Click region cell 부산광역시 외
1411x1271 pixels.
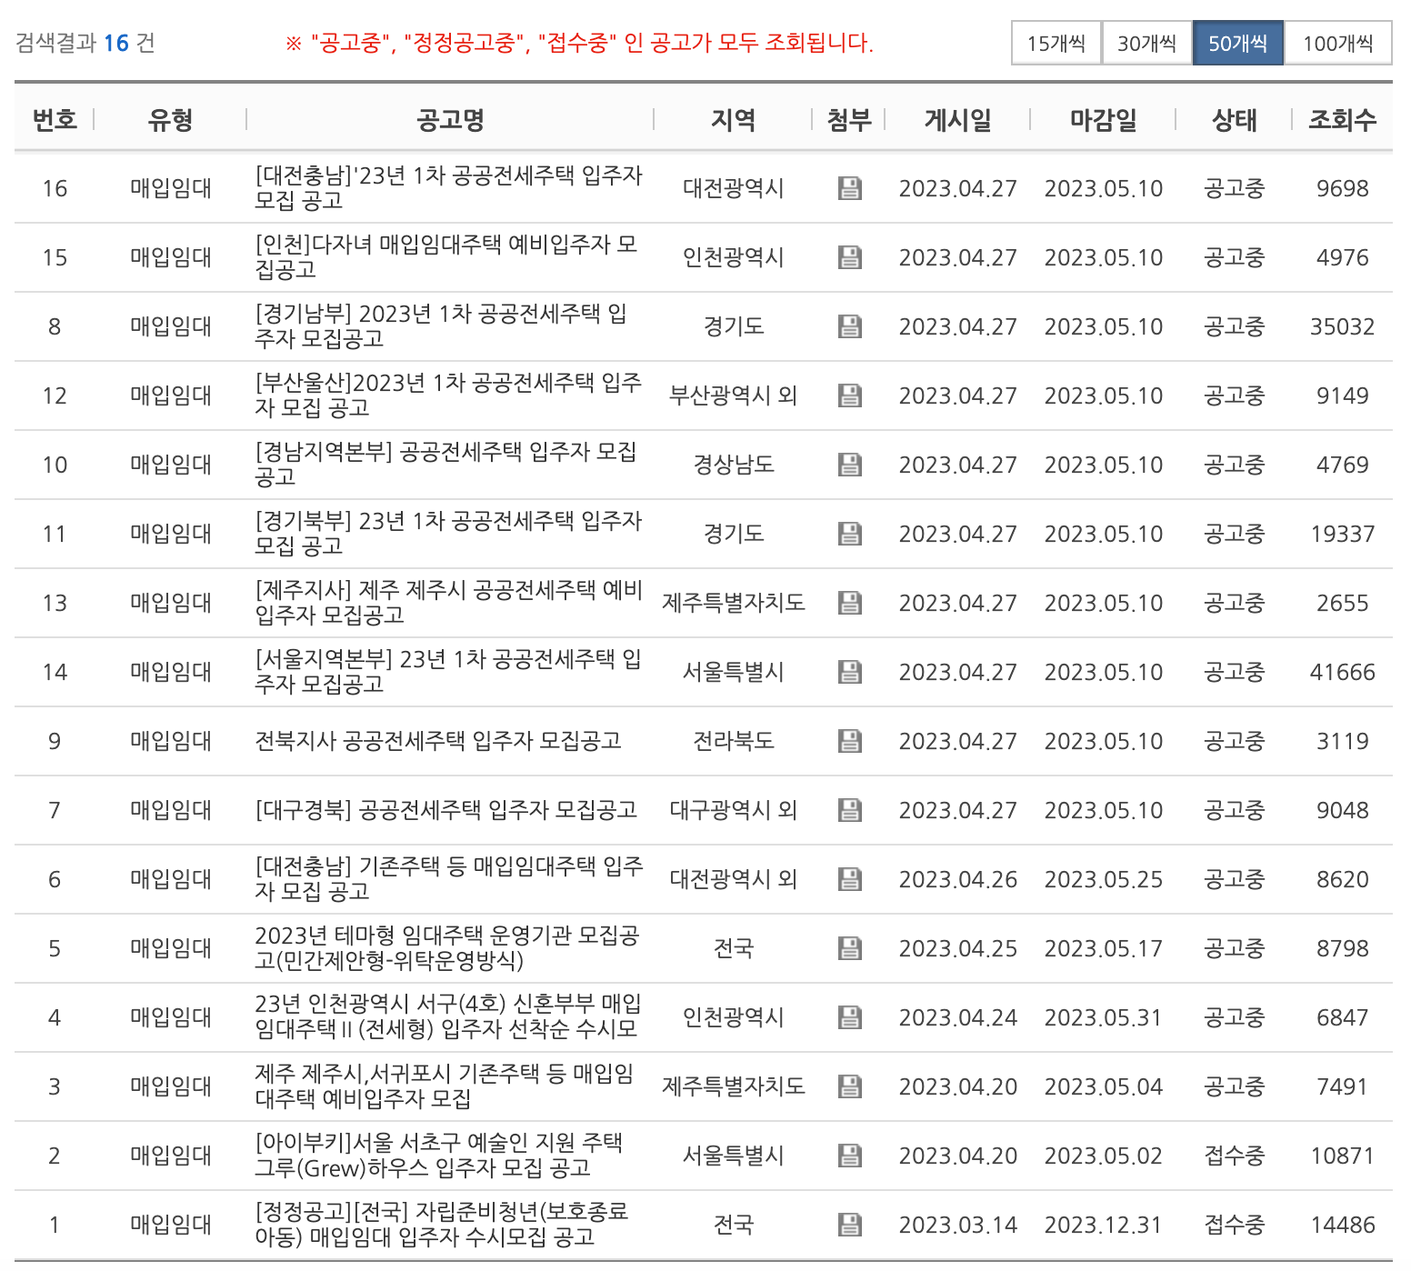tap(734, 395)
